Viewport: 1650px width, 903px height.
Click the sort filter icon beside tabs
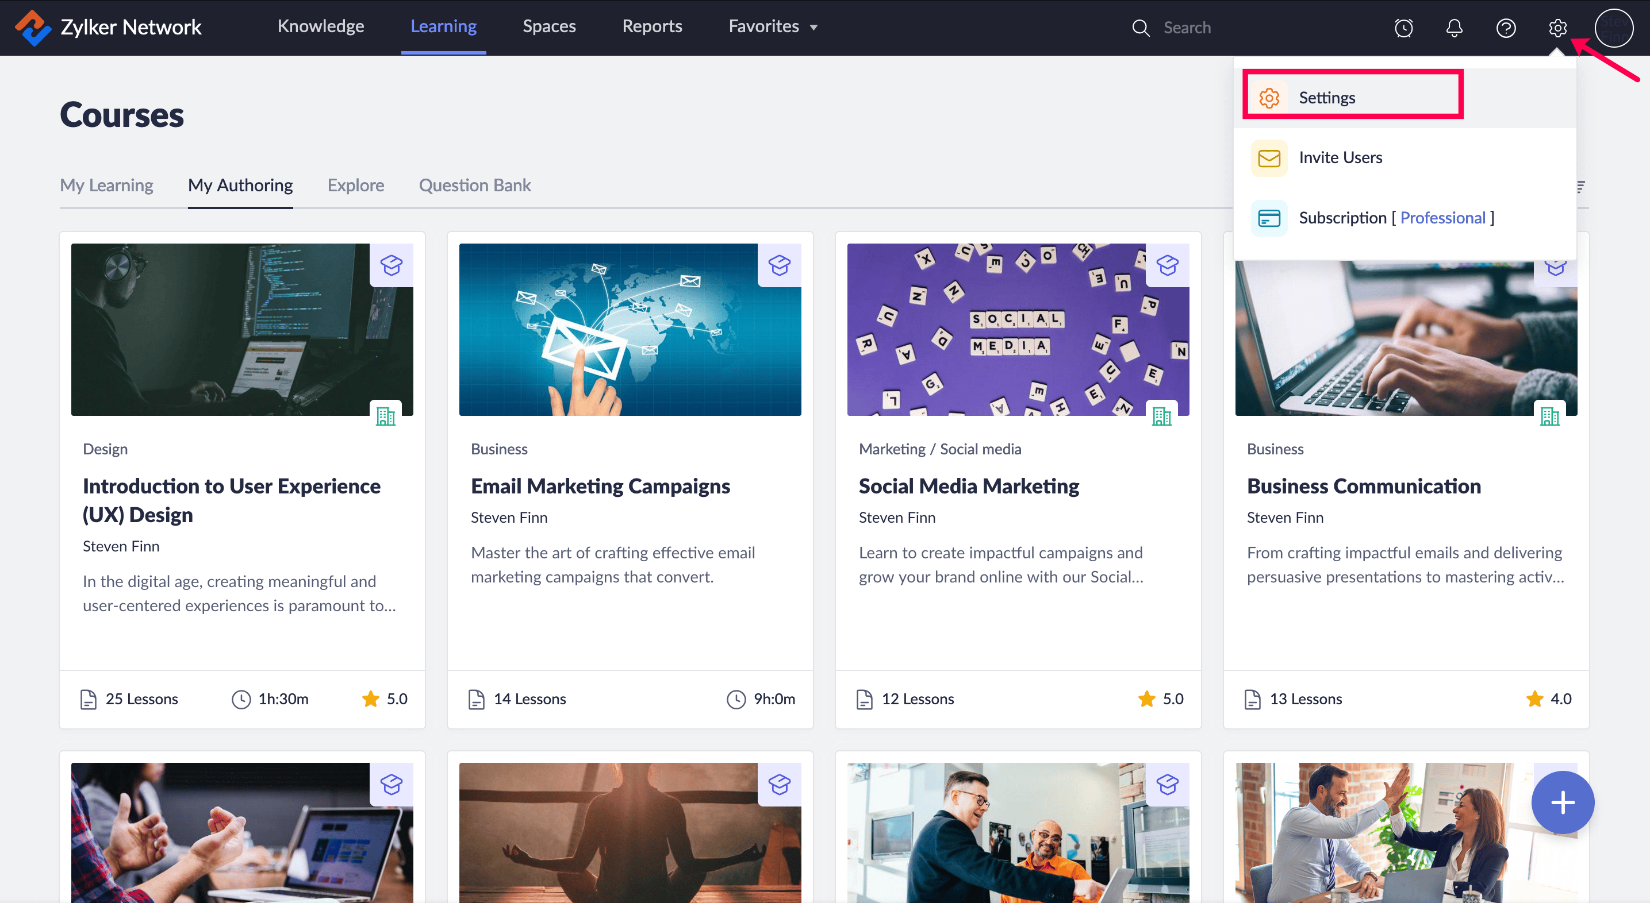[x=1580, y=186]
